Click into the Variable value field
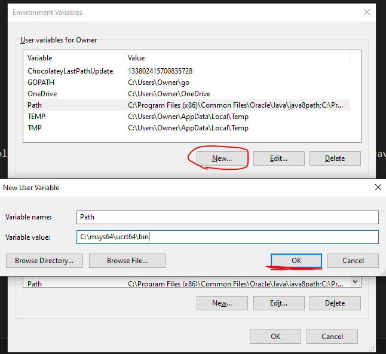The height and width of the screenshot is (354, 386). (x=227, y=237)
